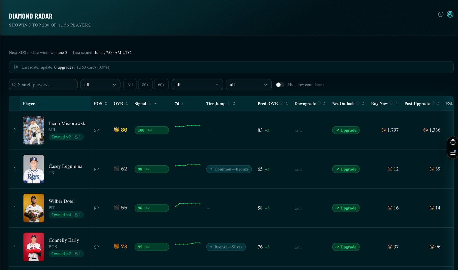Select the All rating filter

[x=130, y=85]
